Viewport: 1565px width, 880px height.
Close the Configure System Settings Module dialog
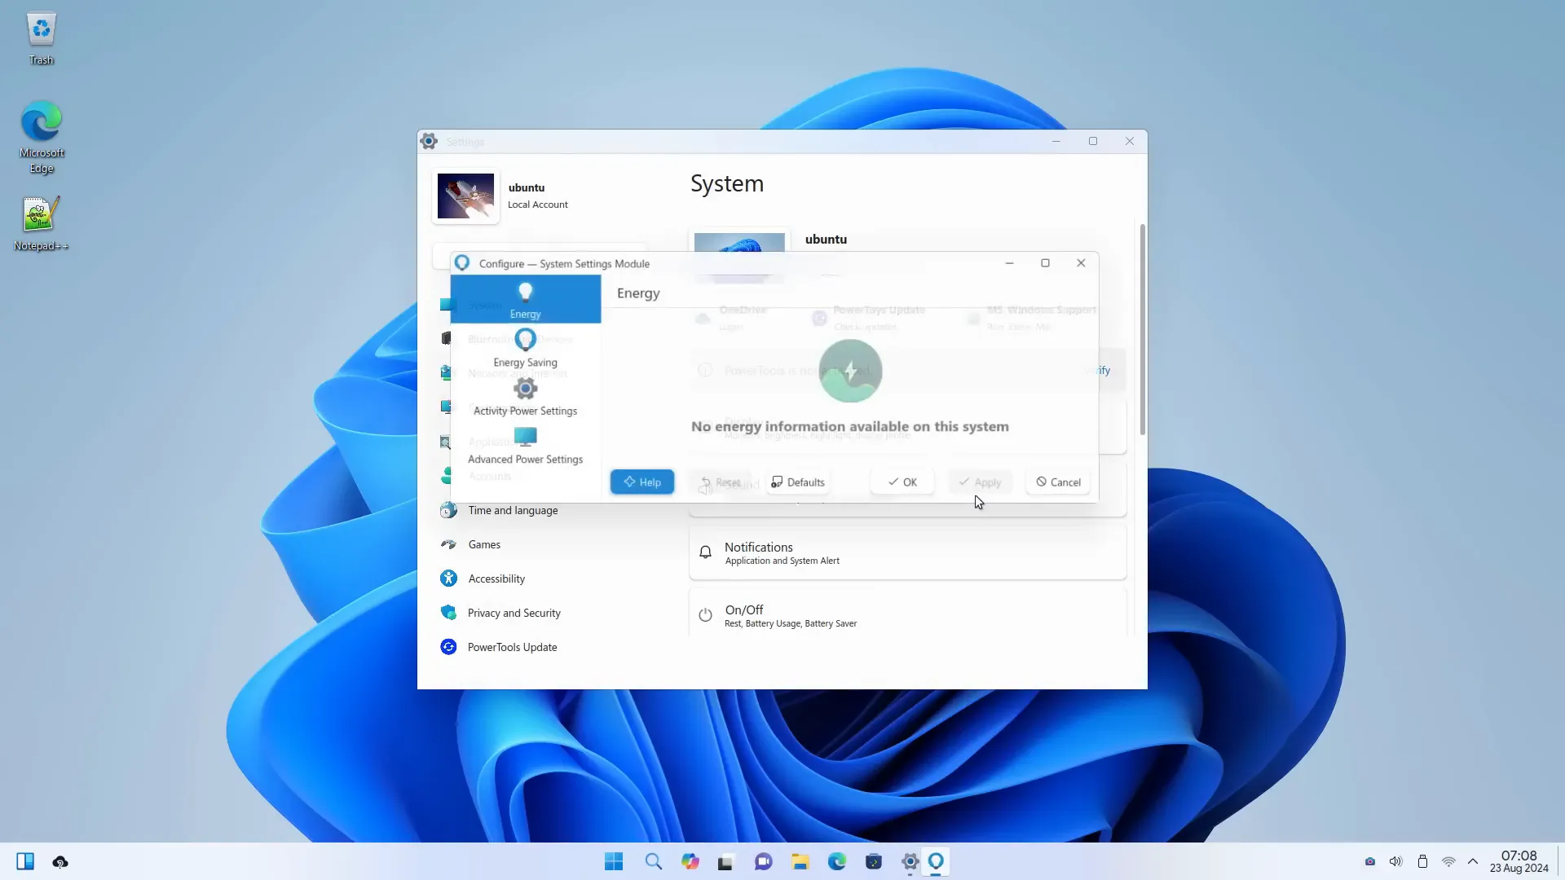pyautogui.click(x=1081, y=263)
